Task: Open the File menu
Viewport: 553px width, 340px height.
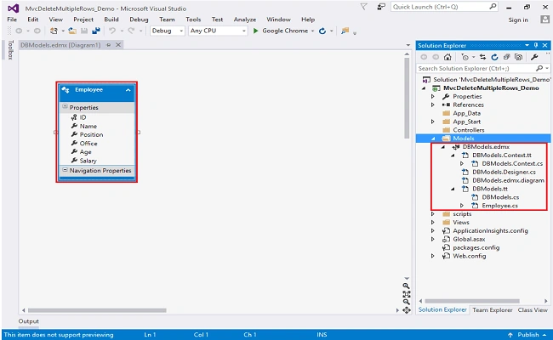Action: coord(12,20)
